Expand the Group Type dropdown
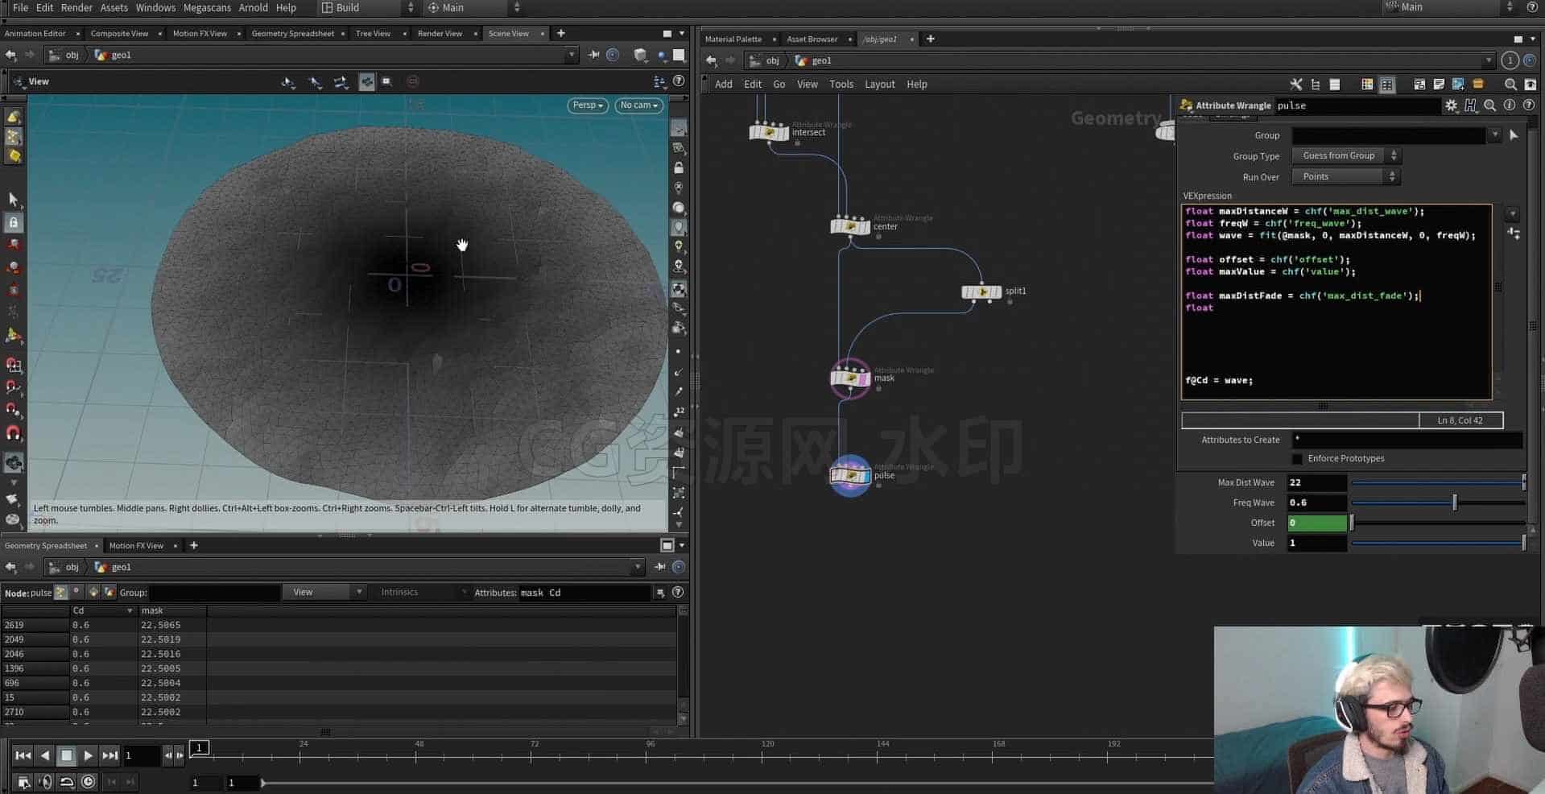This screenshot has width=1545, height=794. (1346, 155)
